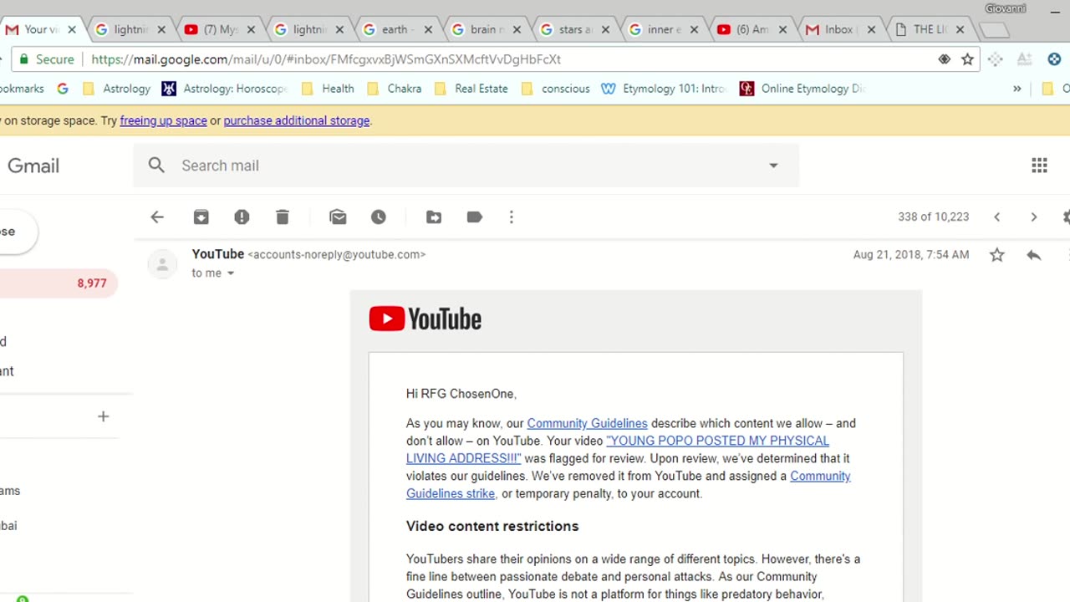
Task: Open the 'YOUNG POPO POSTED' video link
Action: tap(618, 450)
